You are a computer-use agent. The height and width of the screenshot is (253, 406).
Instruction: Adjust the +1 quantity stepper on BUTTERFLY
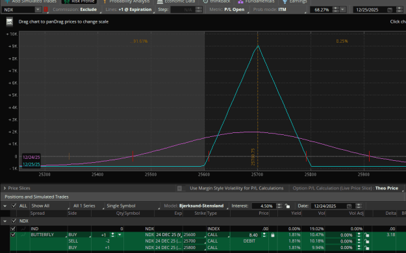112,235
